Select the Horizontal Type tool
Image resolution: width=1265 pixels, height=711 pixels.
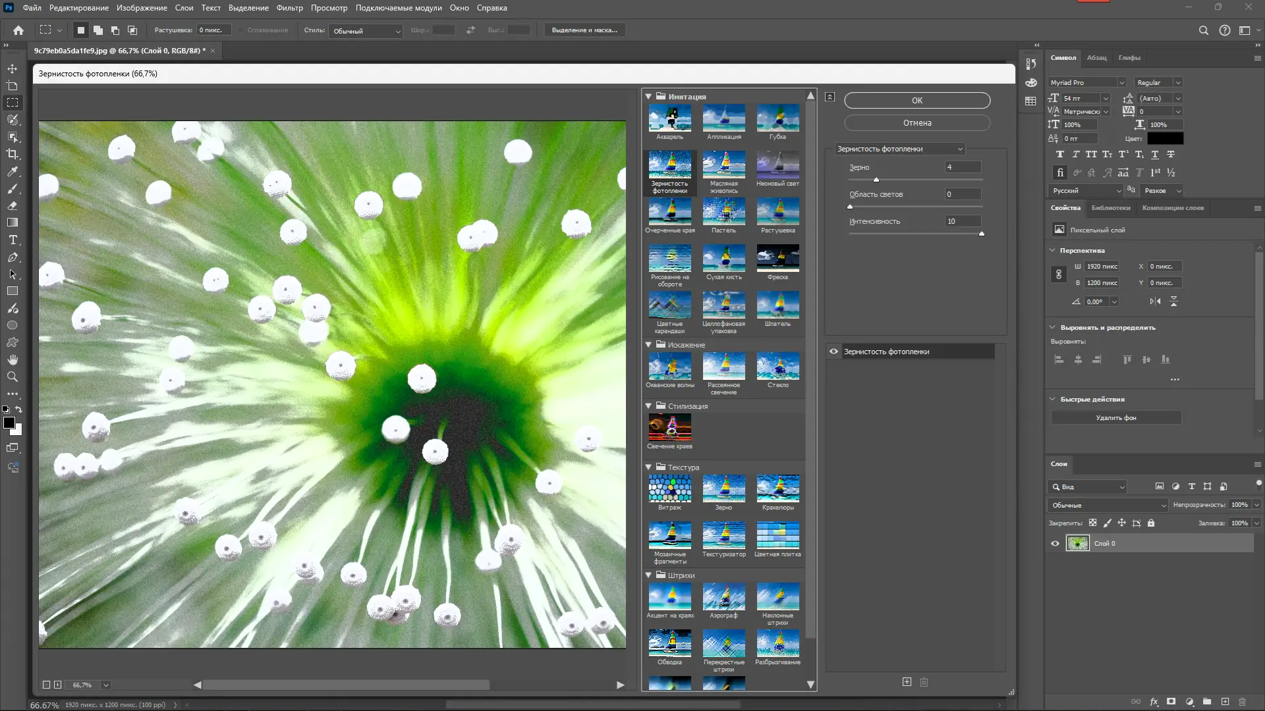[x=13, y=240]
